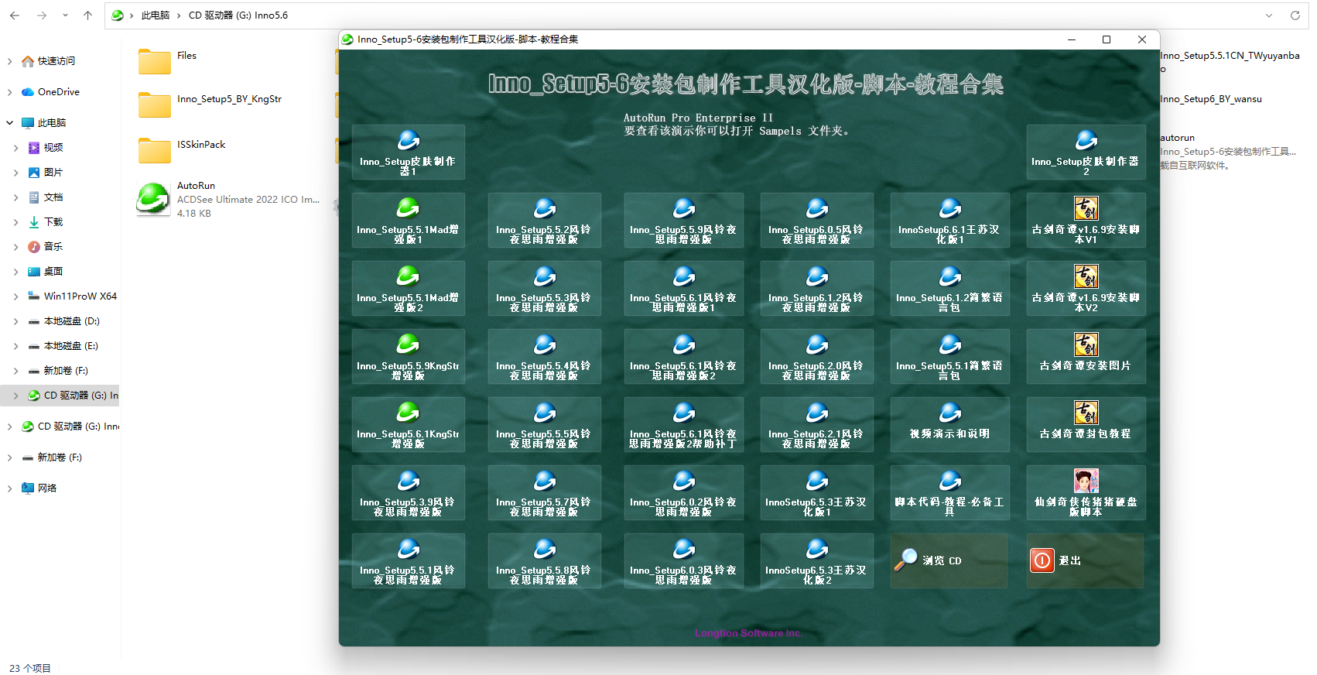Launch InnoSetup6.6.1王苏汉化版1
This screenshot has height=675, width=1317.
(x=950, y=220)
